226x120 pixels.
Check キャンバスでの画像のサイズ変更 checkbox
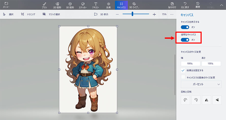click(x=183, y=77)
